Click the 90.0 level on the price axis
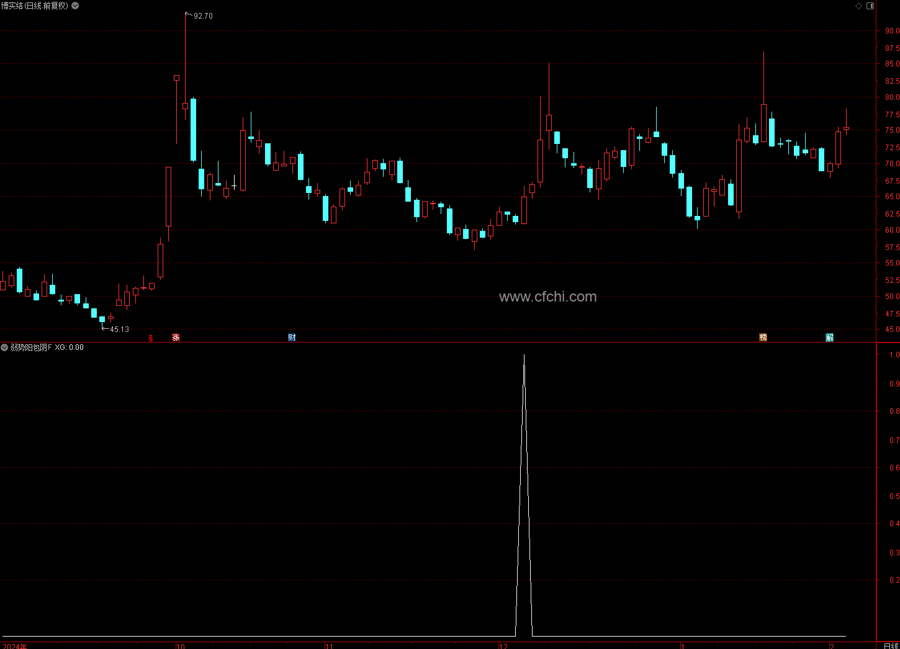900x649 pixels. [892, 30]
